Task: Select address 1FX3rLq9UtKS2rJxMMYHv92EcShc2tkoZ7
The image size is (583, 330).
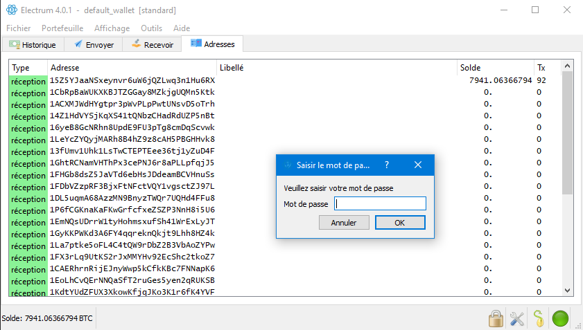Action: (x=132, y=257)
